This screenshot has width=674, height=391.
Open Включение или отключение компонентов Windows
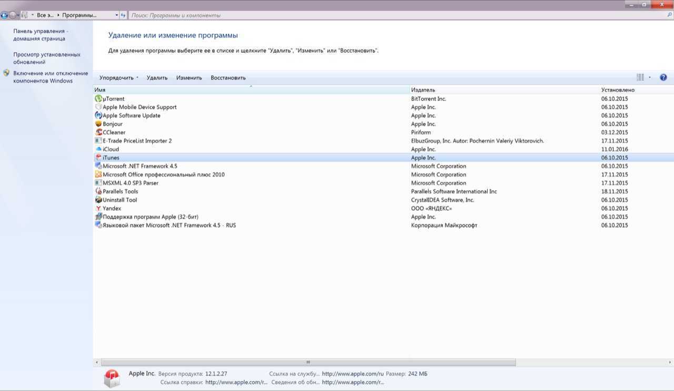click(51, 77)
